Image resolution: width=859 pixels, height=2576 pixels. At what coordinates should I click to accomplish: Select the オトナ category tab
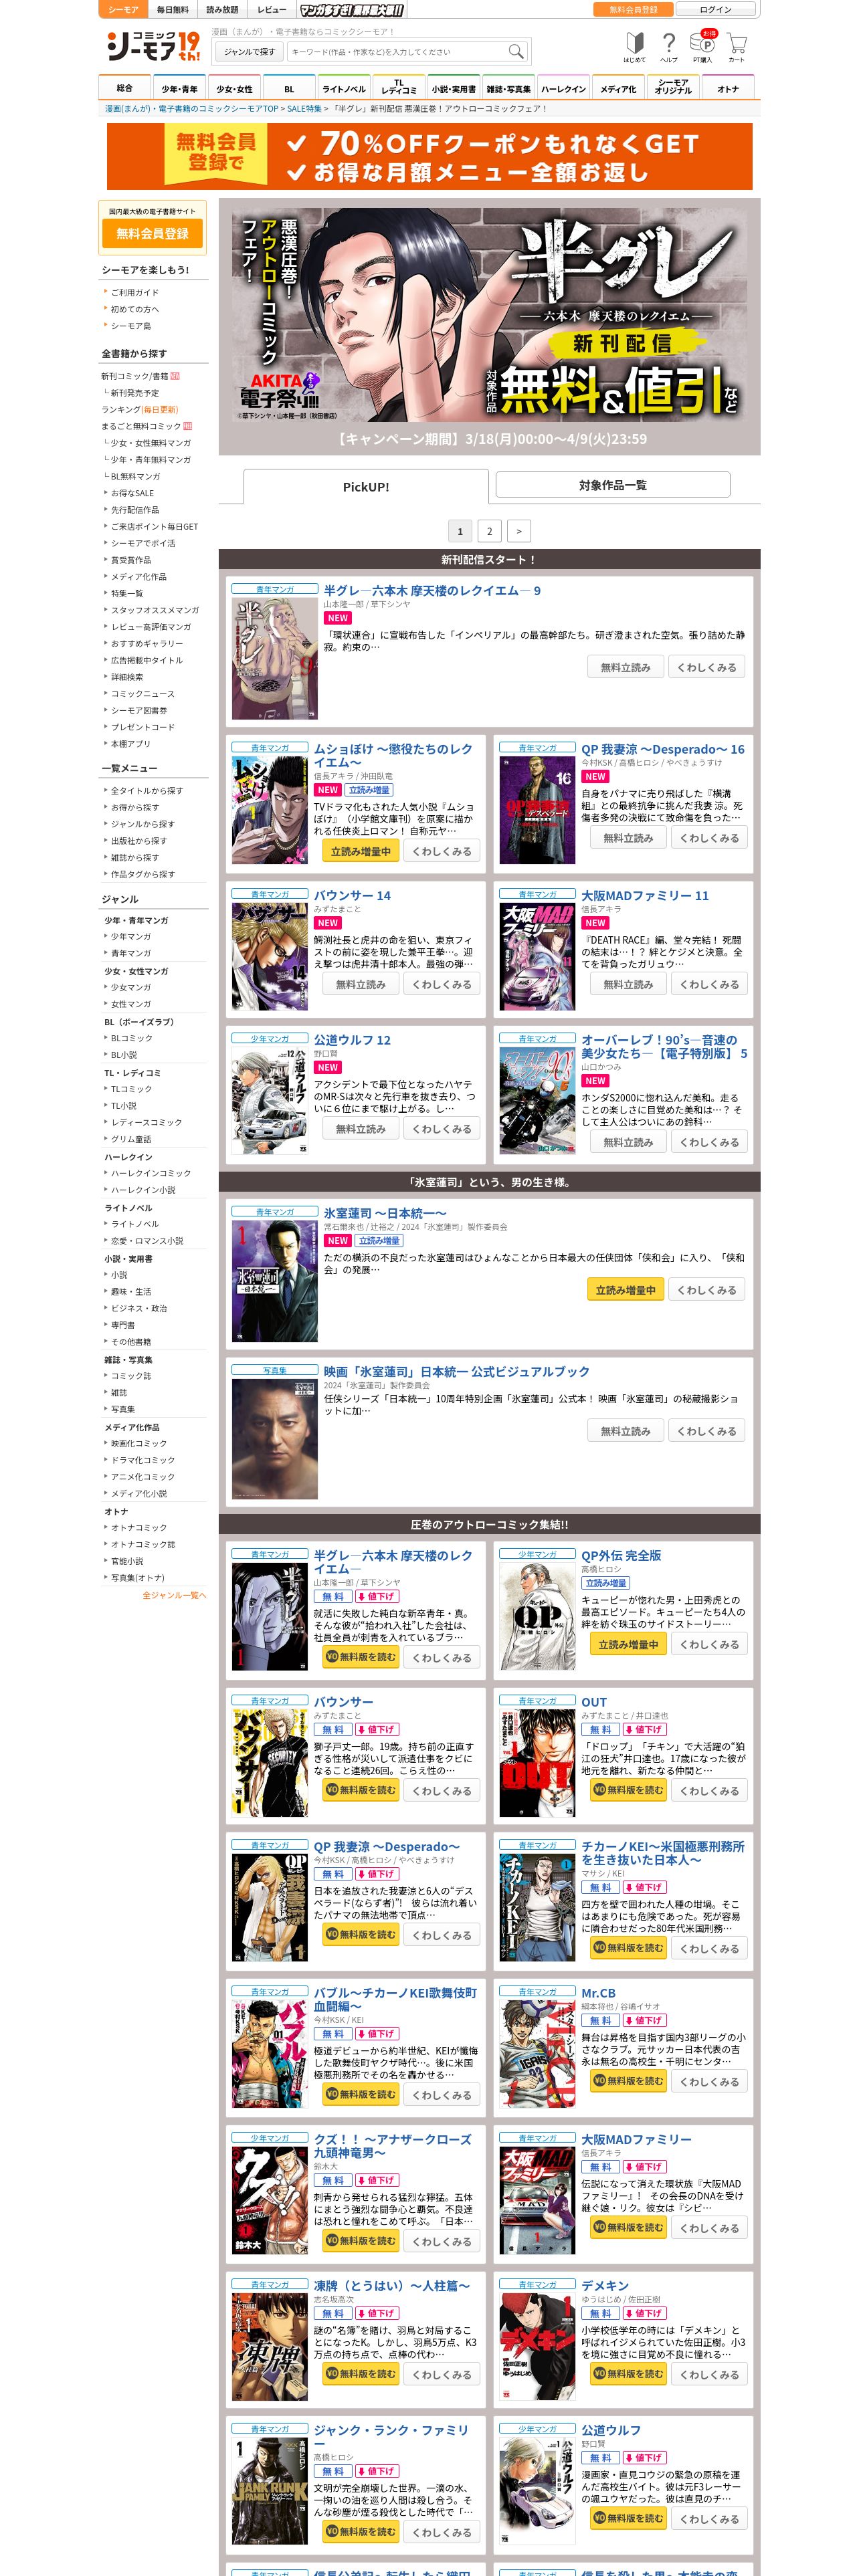tap(728, 88)
